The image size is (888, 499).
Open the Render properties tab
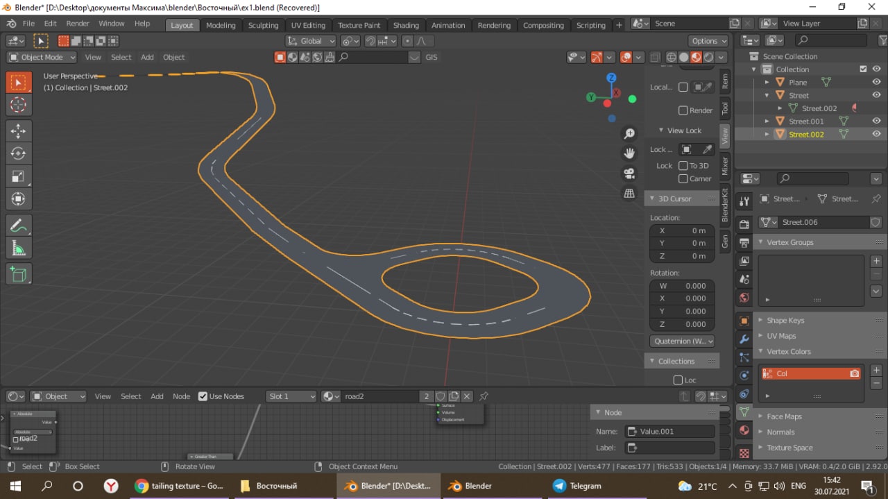pos(744,224)
